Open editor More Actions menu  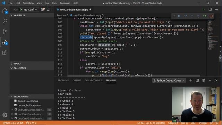tap(216, 9)
